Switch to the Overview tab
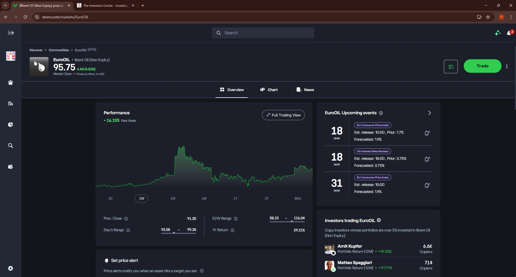This screenshot has height=277, width=516. coord(232,90)
